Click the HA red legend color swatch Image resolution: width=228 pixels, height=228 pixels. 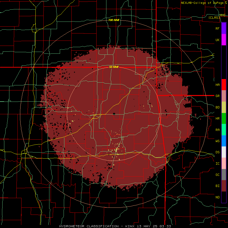[x=224, y=85]
